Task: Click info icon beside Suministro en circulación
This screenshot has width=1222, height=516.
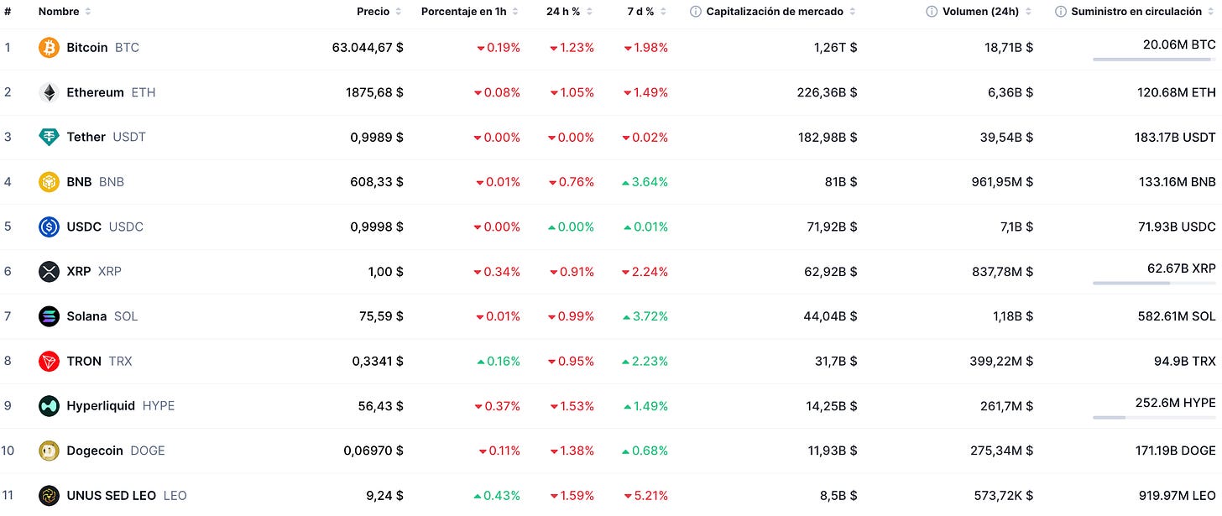Action: tap(1061, 12)
